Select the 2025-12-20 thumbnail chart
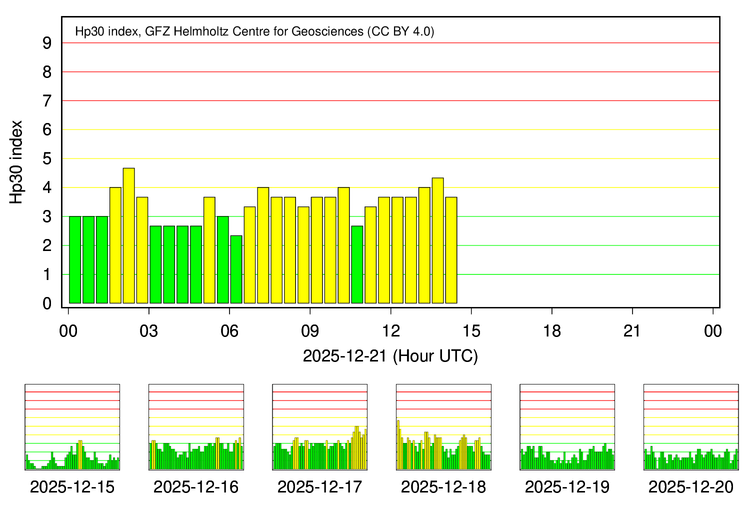Screen dimensions: 750x525 (691, 427)
